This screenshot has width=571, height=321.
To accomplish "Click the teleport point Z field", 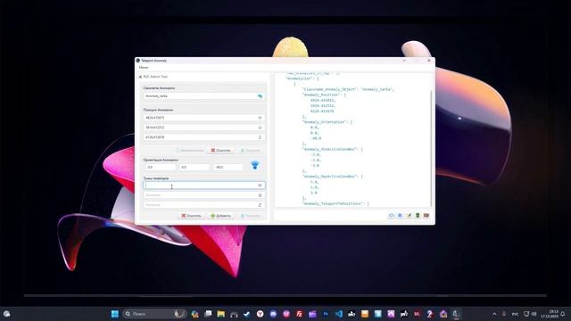I will [204, 205].
